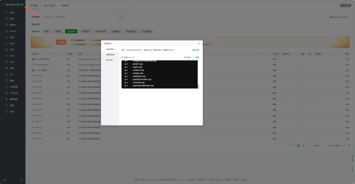Go to previous page arrow in pagination
This screenshot has height=184, width=355.
click(289, 146)
